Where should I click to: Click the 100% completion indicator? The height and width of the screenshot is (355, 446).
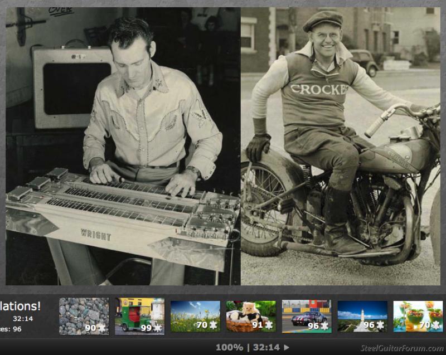[x=229, y=347]
